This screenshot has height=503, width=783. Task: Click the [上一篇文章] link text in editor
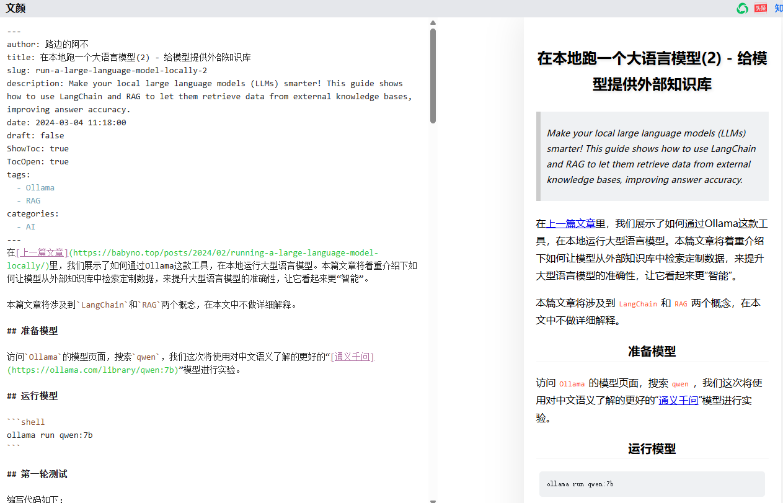[42, 253]
